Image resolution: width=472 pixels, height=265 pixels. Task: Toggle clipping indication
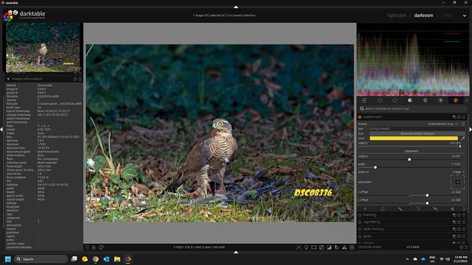click(329, 247)
